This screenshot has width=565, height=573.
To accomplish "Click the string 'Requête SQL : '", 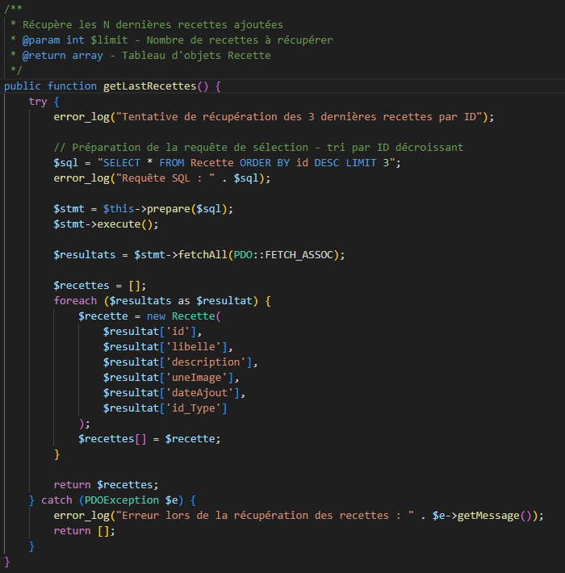I will click(x=165, y=178).
